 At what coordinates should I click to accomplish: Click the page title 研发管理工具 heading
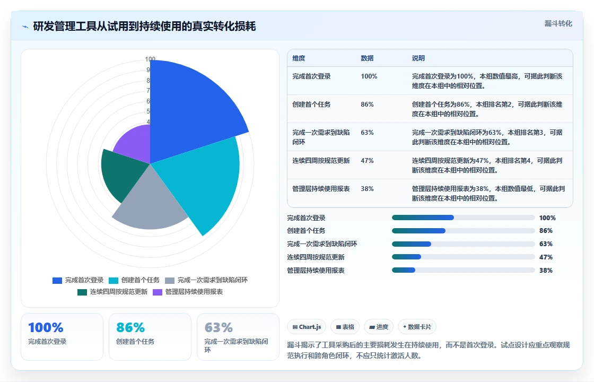click(144, 26)
